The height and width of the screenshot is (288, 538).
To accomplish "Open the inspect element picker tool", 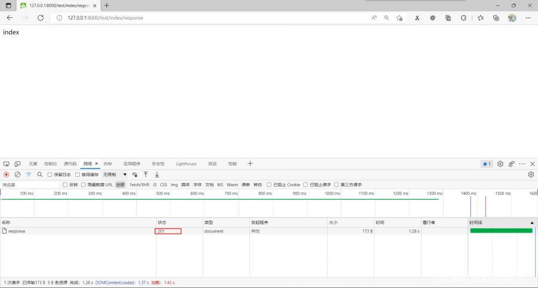I will (6, 164).
